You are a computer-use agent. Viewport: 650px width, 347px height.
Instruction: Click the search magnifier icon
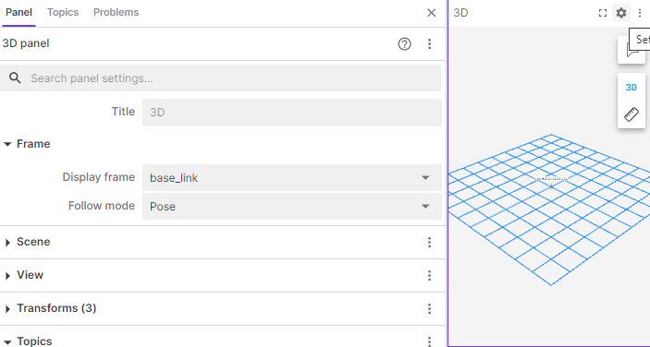point(15,78)
